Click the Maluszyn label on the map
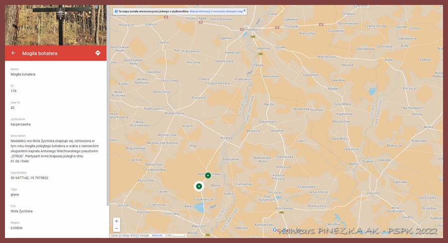 [198, 226]
